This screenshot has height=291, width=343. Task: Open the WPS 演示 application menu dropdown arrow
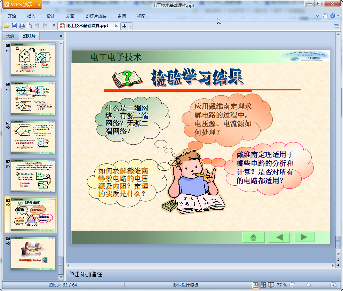(39, 5)
